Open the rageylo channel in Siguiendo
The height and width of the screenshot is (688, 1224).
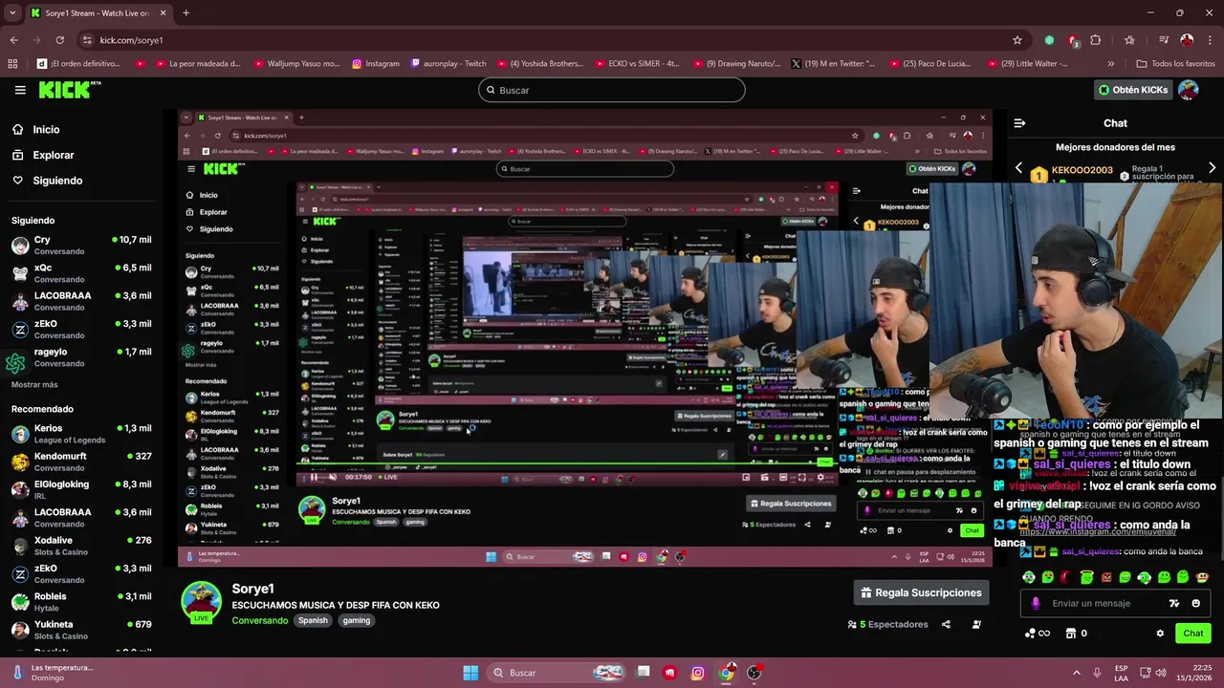click(x=81, y=357)
